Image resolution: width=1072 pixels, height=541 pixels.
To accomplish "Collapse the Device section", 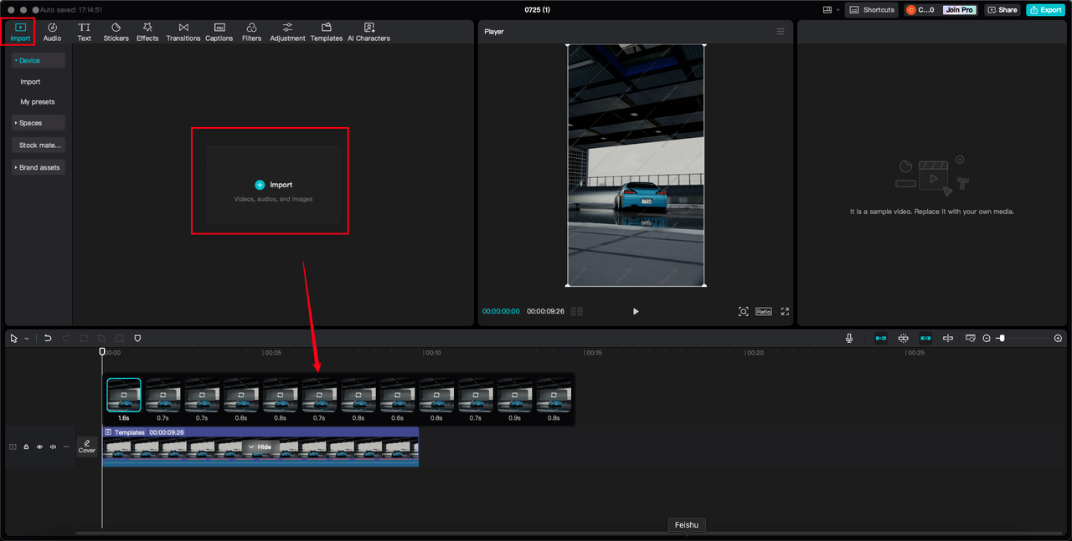I will 39,60.
